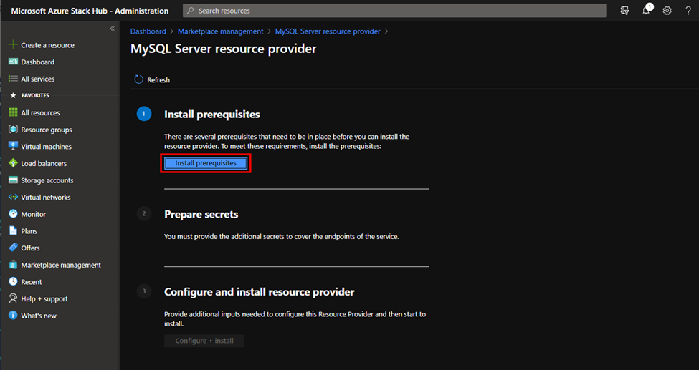Open the Offers tag icon
This screenshot has height=370, width=699.
tap(14, 248)
